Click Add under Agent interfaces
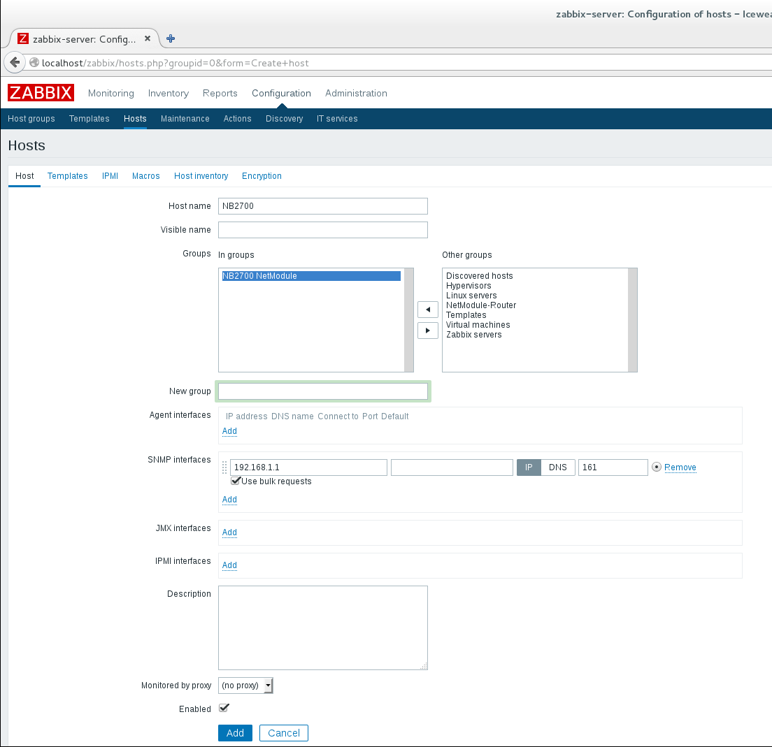The image size is (772, 747). [x=229, y=430]
